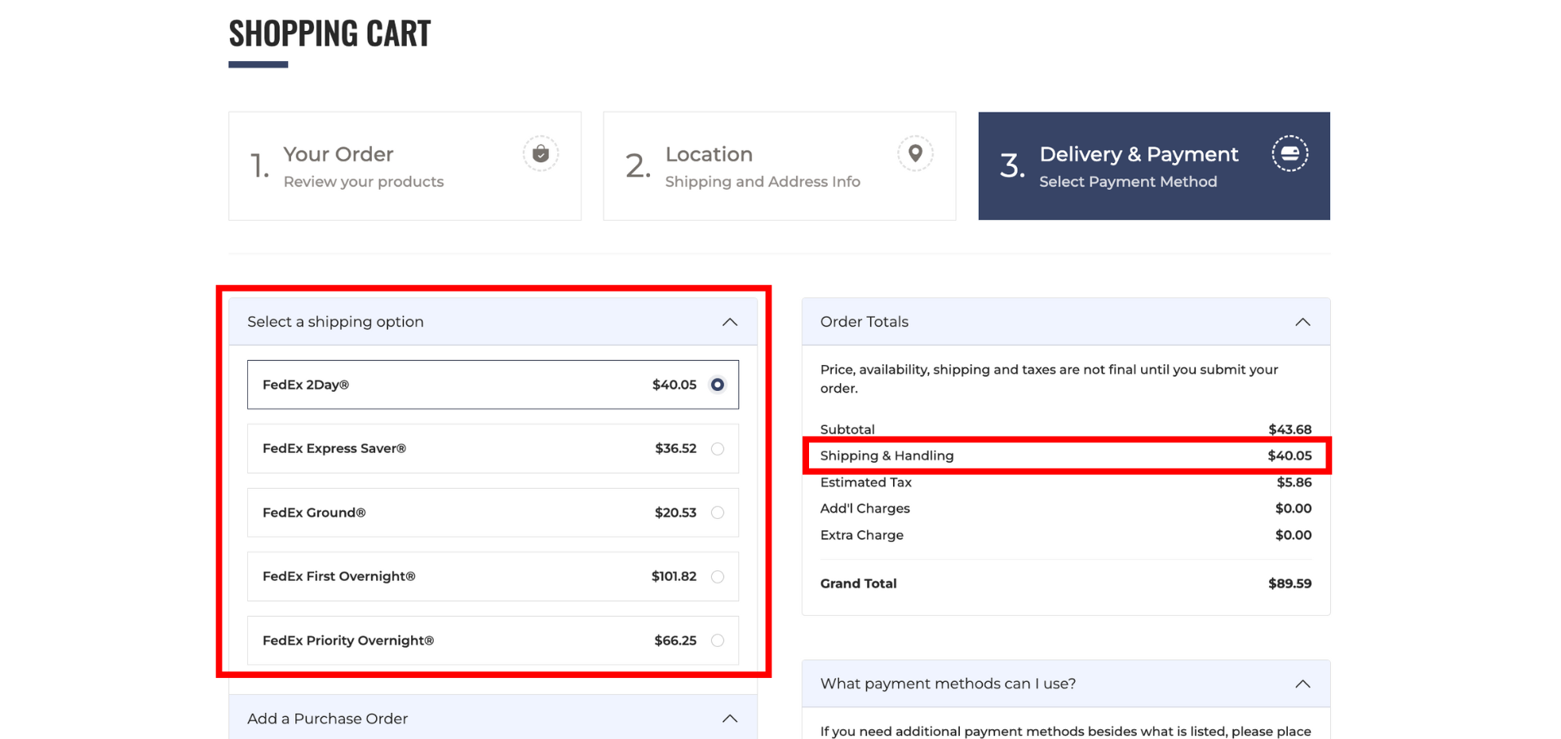
Task: Collapse the Add a Purchase Order panel
Action: [730, 719]
